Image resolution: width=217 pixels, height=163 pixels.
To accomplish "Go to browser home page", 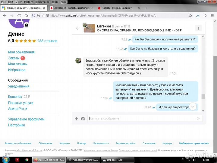I will [x=26, y=15].
